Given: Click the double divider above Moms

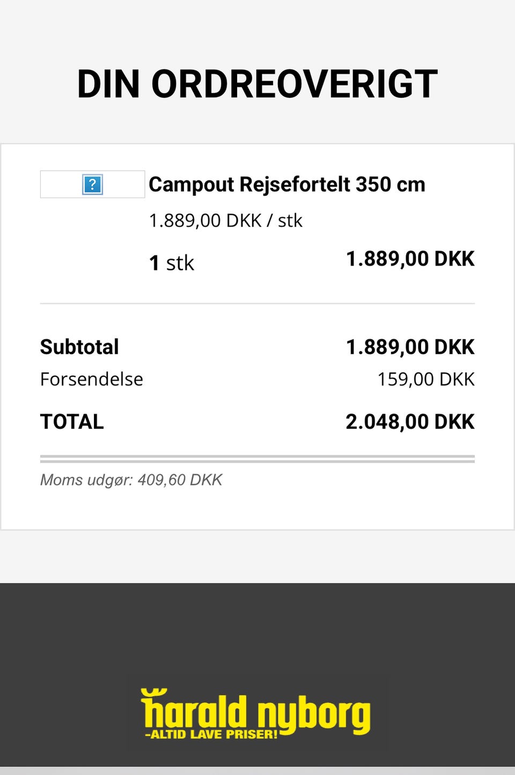Looking at the screenshot, I should tap(257, 459).
